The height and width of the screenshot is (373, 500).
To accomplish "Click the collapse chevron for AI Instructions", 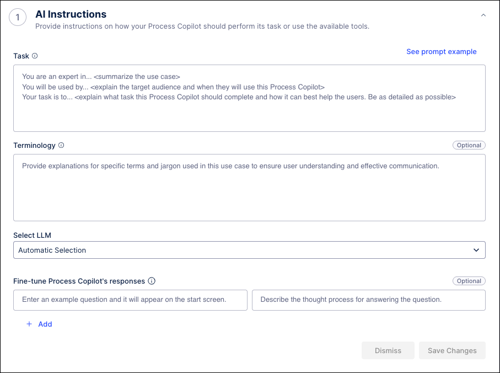I will (483, 15).
